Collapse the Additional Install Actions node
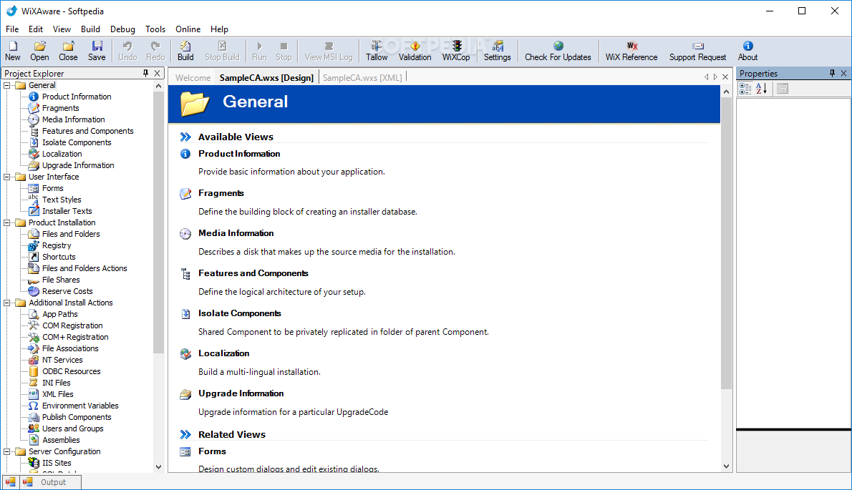The width and height of the screenshot is (852, 490). point(7,303)
